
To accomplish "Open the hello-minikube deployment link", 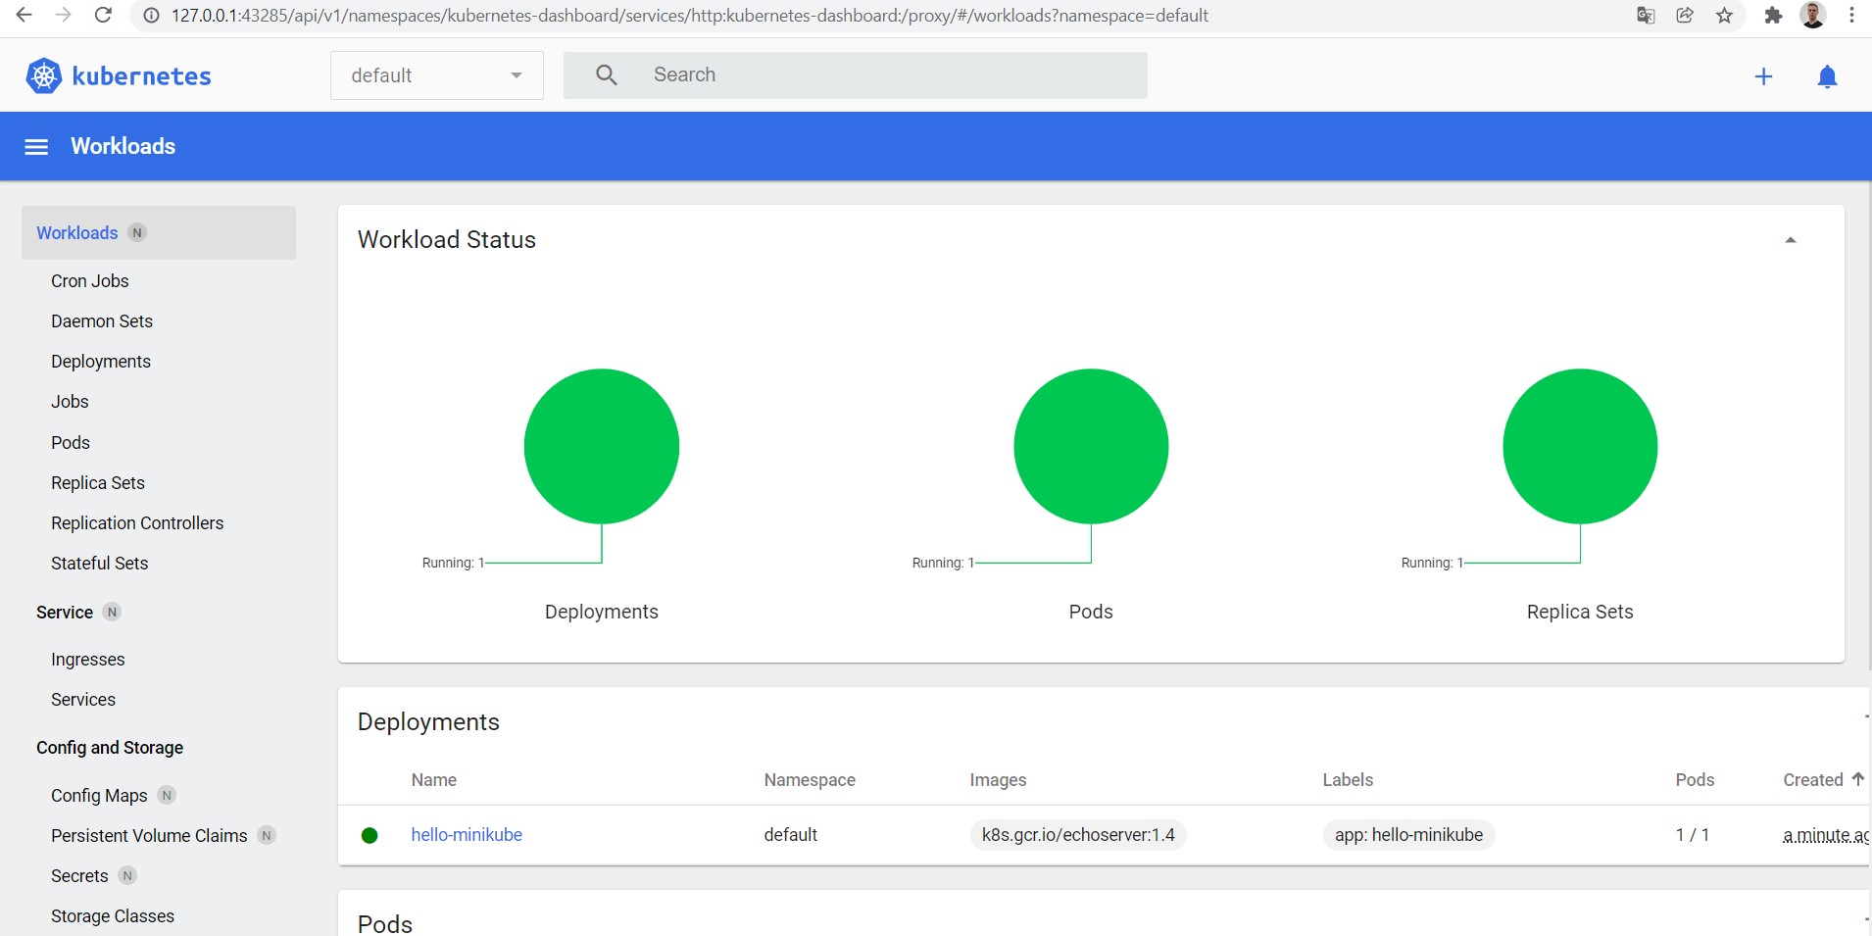I will click(x=467, y=835).
